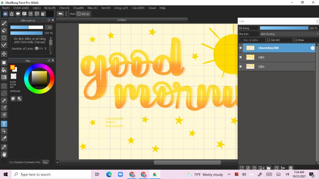Screen dimensions: 319x179
Task: Open the Bộ lọc(R) menu
Action: [50, 8]
